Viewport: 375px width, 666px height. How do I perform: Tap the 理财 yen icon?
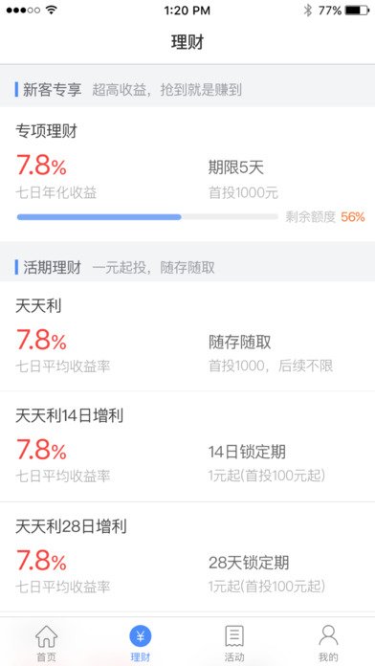click(141, 636)
